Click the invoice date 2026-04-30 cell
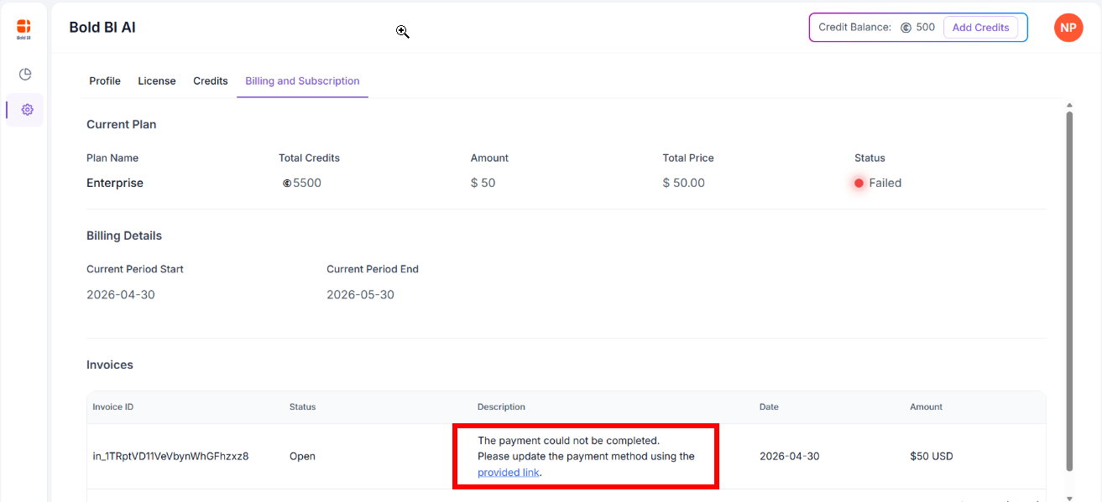 (789, 457)
